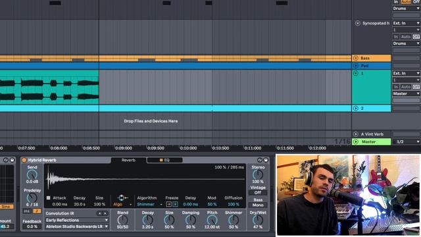The image size is (421, 237).
Task: Toggle Hybrid Reverb device activator button
Action: point(24,160)
